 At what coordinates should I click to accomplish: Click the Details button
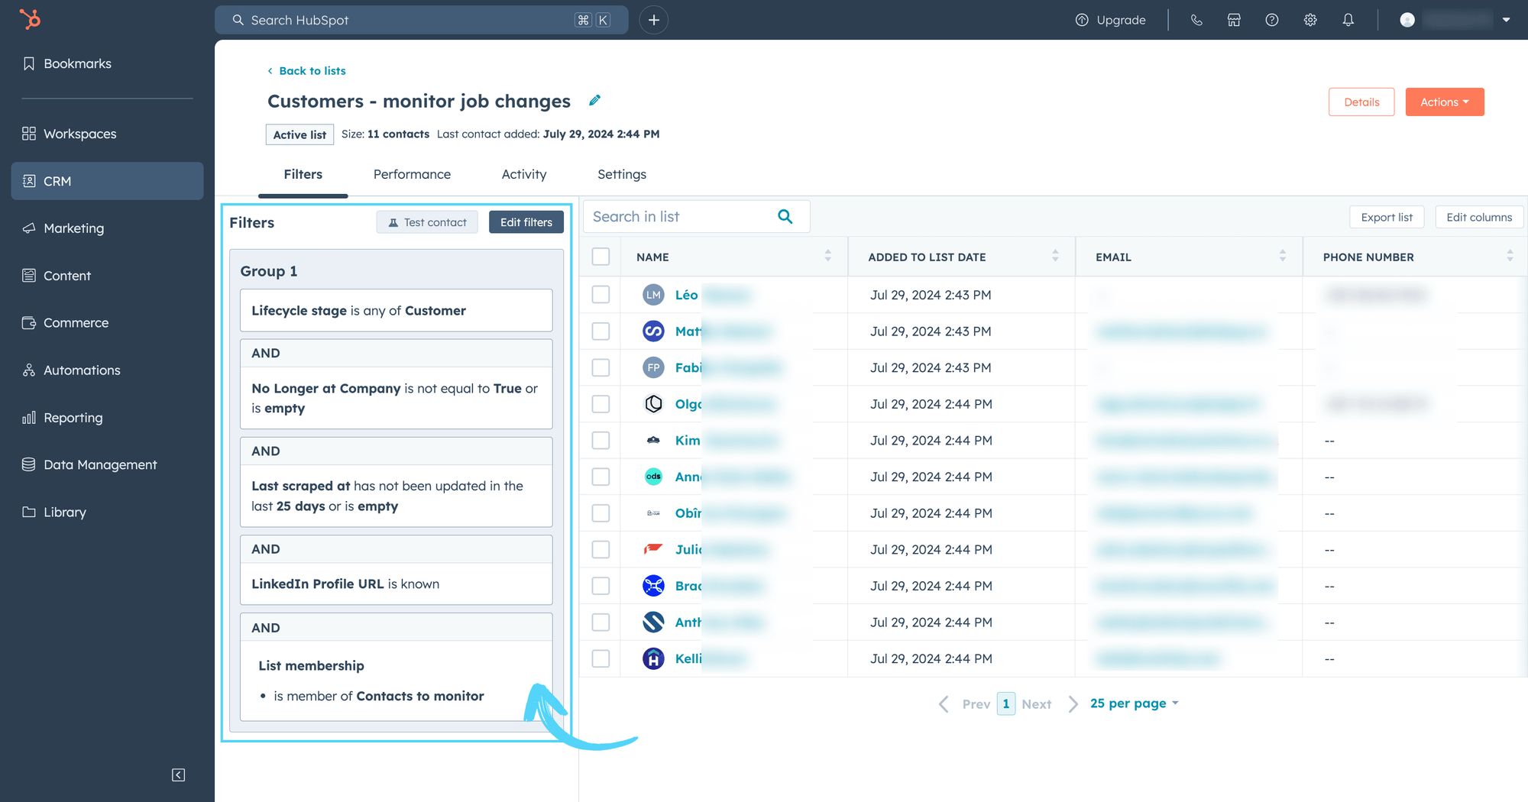tap(1361, 102)
